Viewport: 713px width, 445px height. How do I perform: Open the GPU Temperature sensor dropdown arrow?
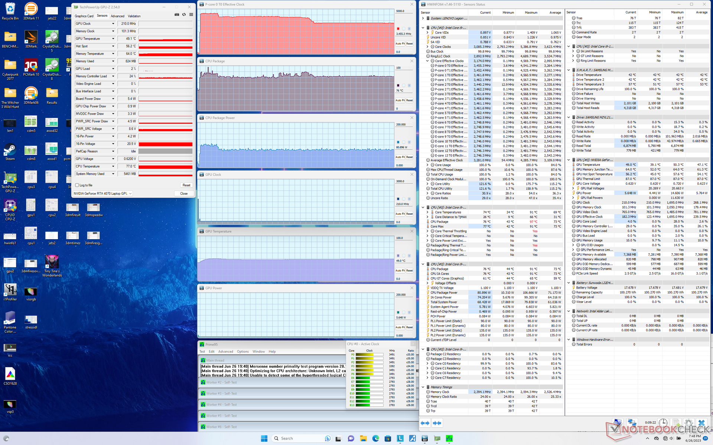[x=113, y=39]
